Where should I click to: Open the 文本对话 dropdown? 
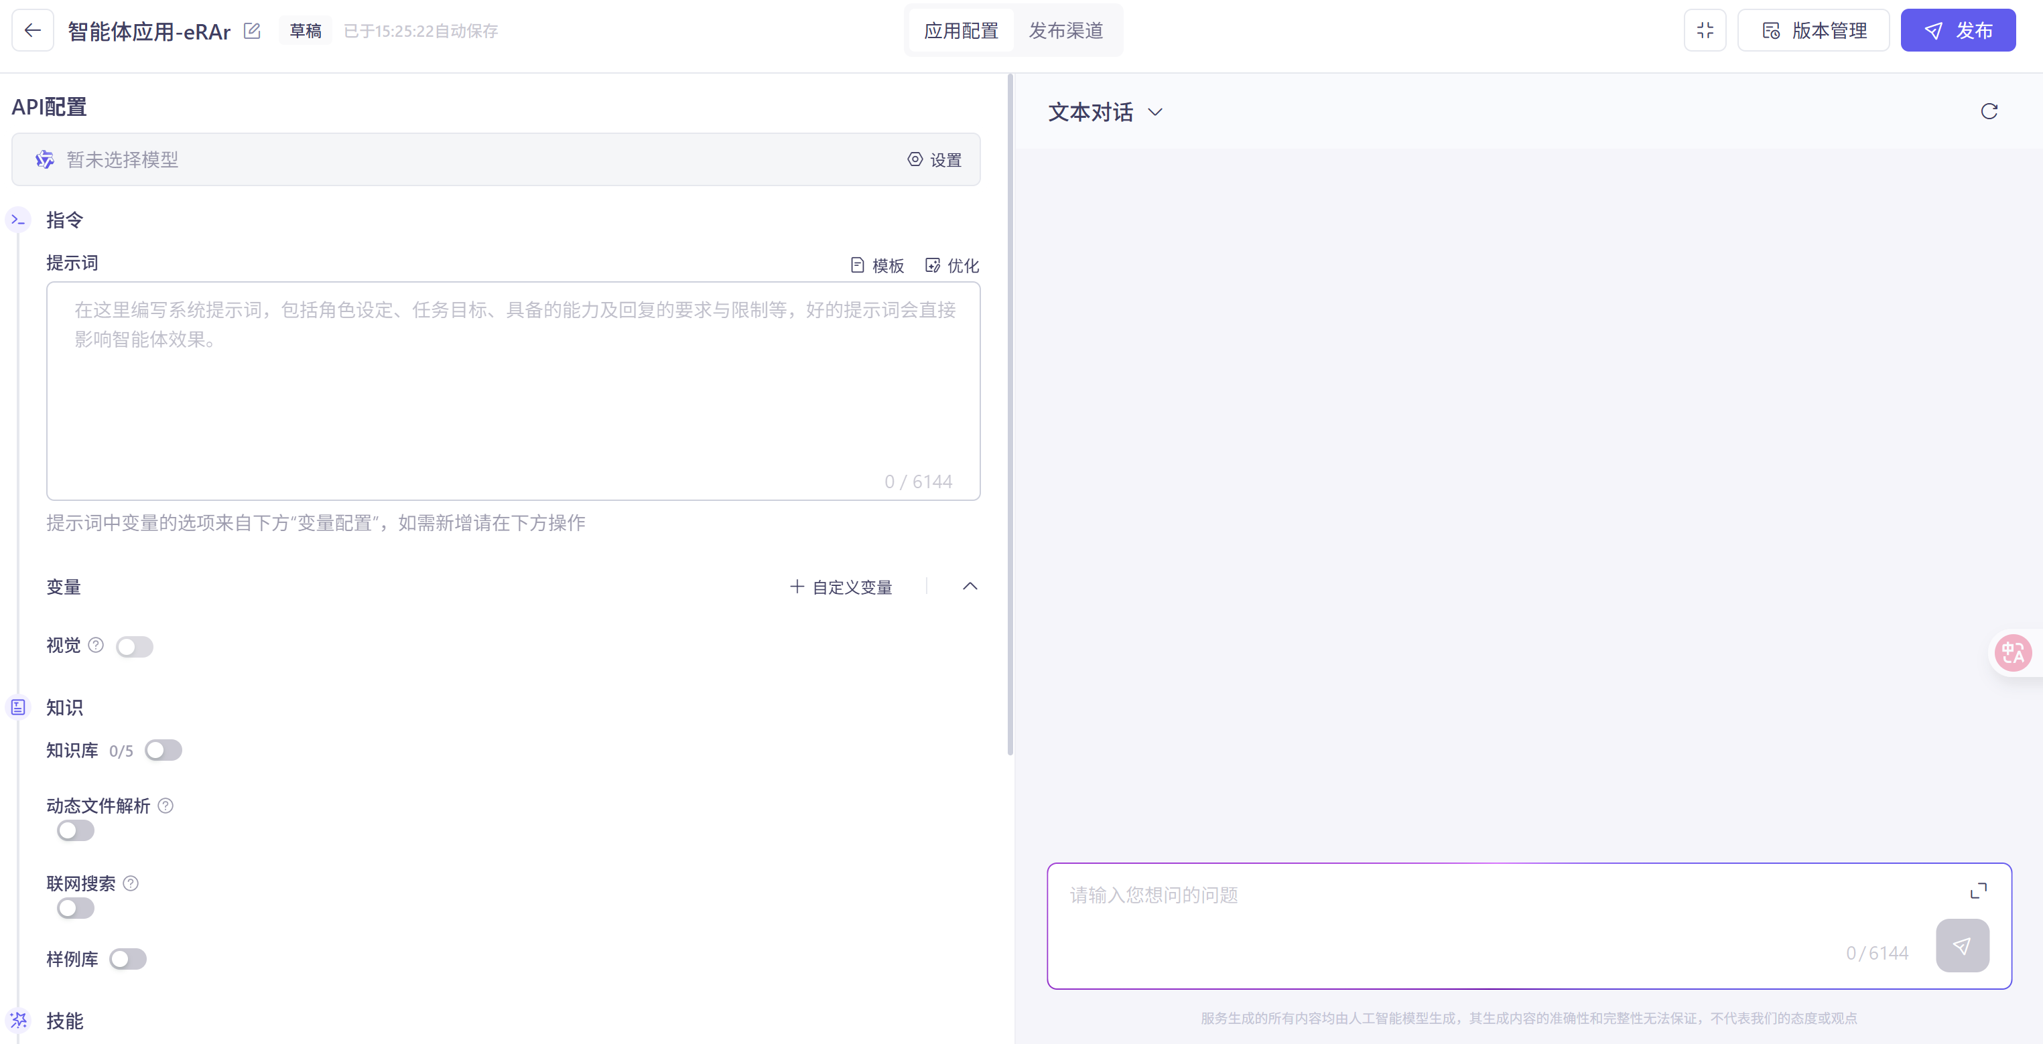tap(1105, 112)
